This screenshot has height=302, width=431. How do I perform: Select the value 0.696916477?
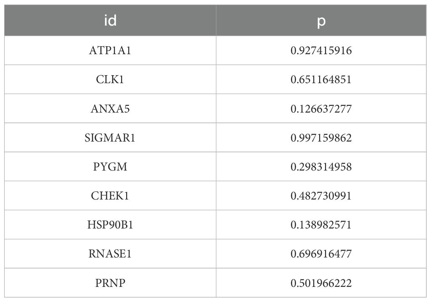[x=321, y=254]
